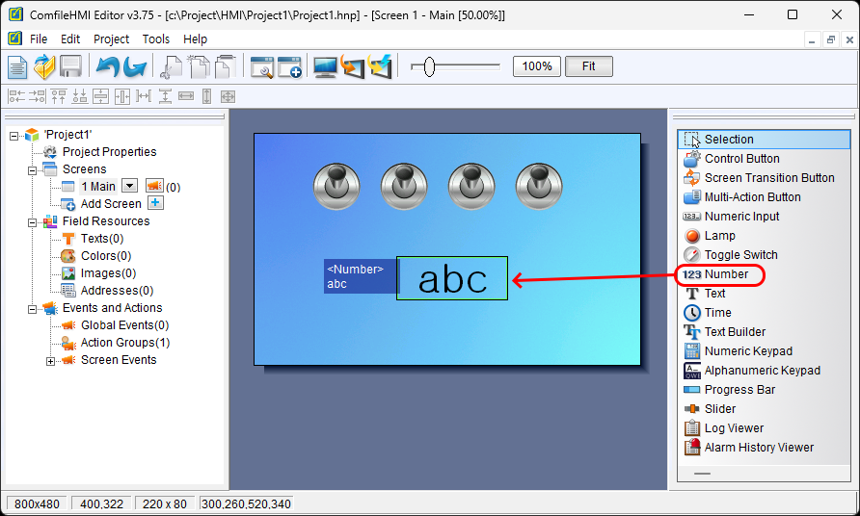
Task: Click the Redo arrow icon
Action: coord(134,66)
